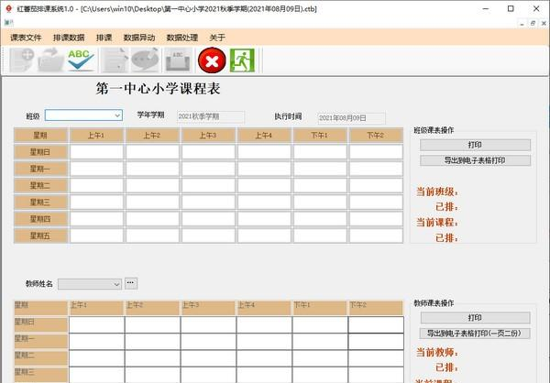Click the small MDI document icon below title
The height and width of the screenshot is (383, 550).
tap(8, 23)
